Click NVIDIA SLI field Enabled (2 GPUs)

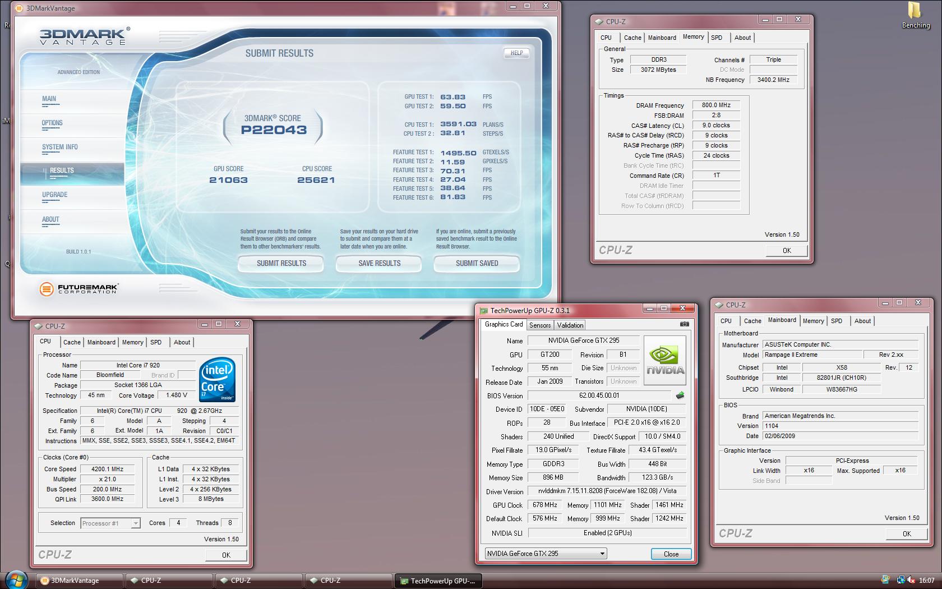(x=608, y=533)
